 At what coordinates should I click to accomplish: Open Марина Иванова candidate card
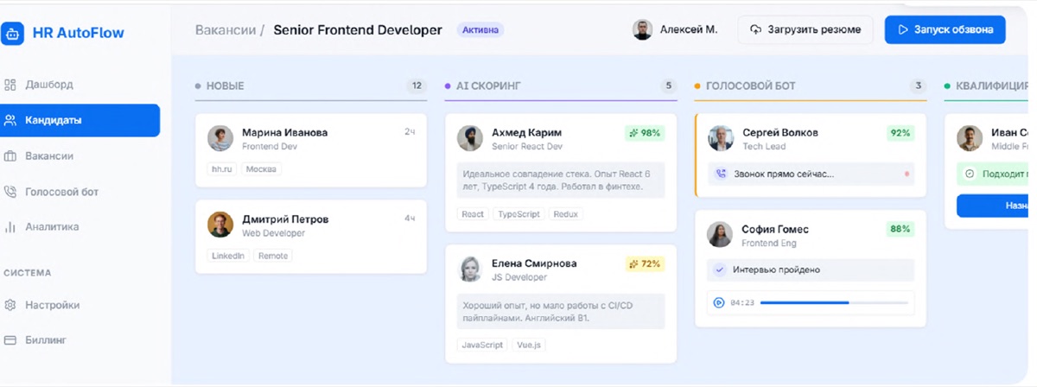311,150
